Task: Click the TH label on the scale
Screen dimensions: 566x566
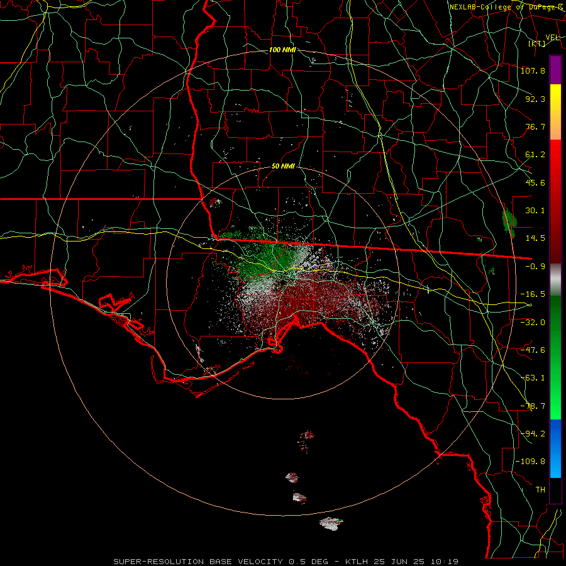Action: pyautogui.click(x=540, y=490)
